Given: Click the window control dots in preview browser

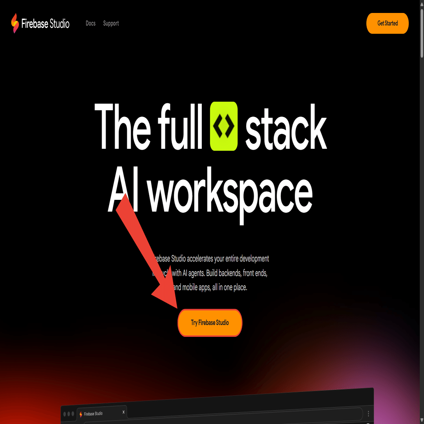Looking at the screenshot, I should [x=69, y=414].
